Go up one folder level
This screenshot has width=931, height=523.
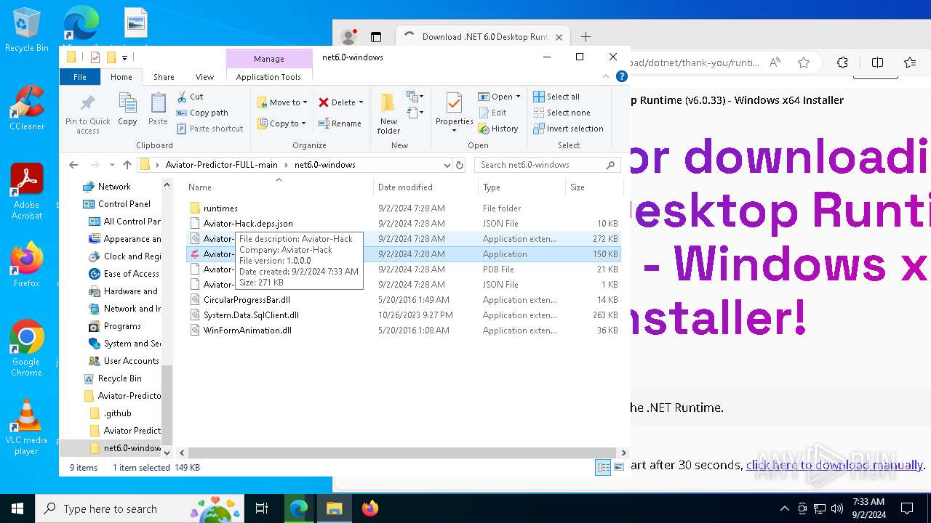[127, 165]
